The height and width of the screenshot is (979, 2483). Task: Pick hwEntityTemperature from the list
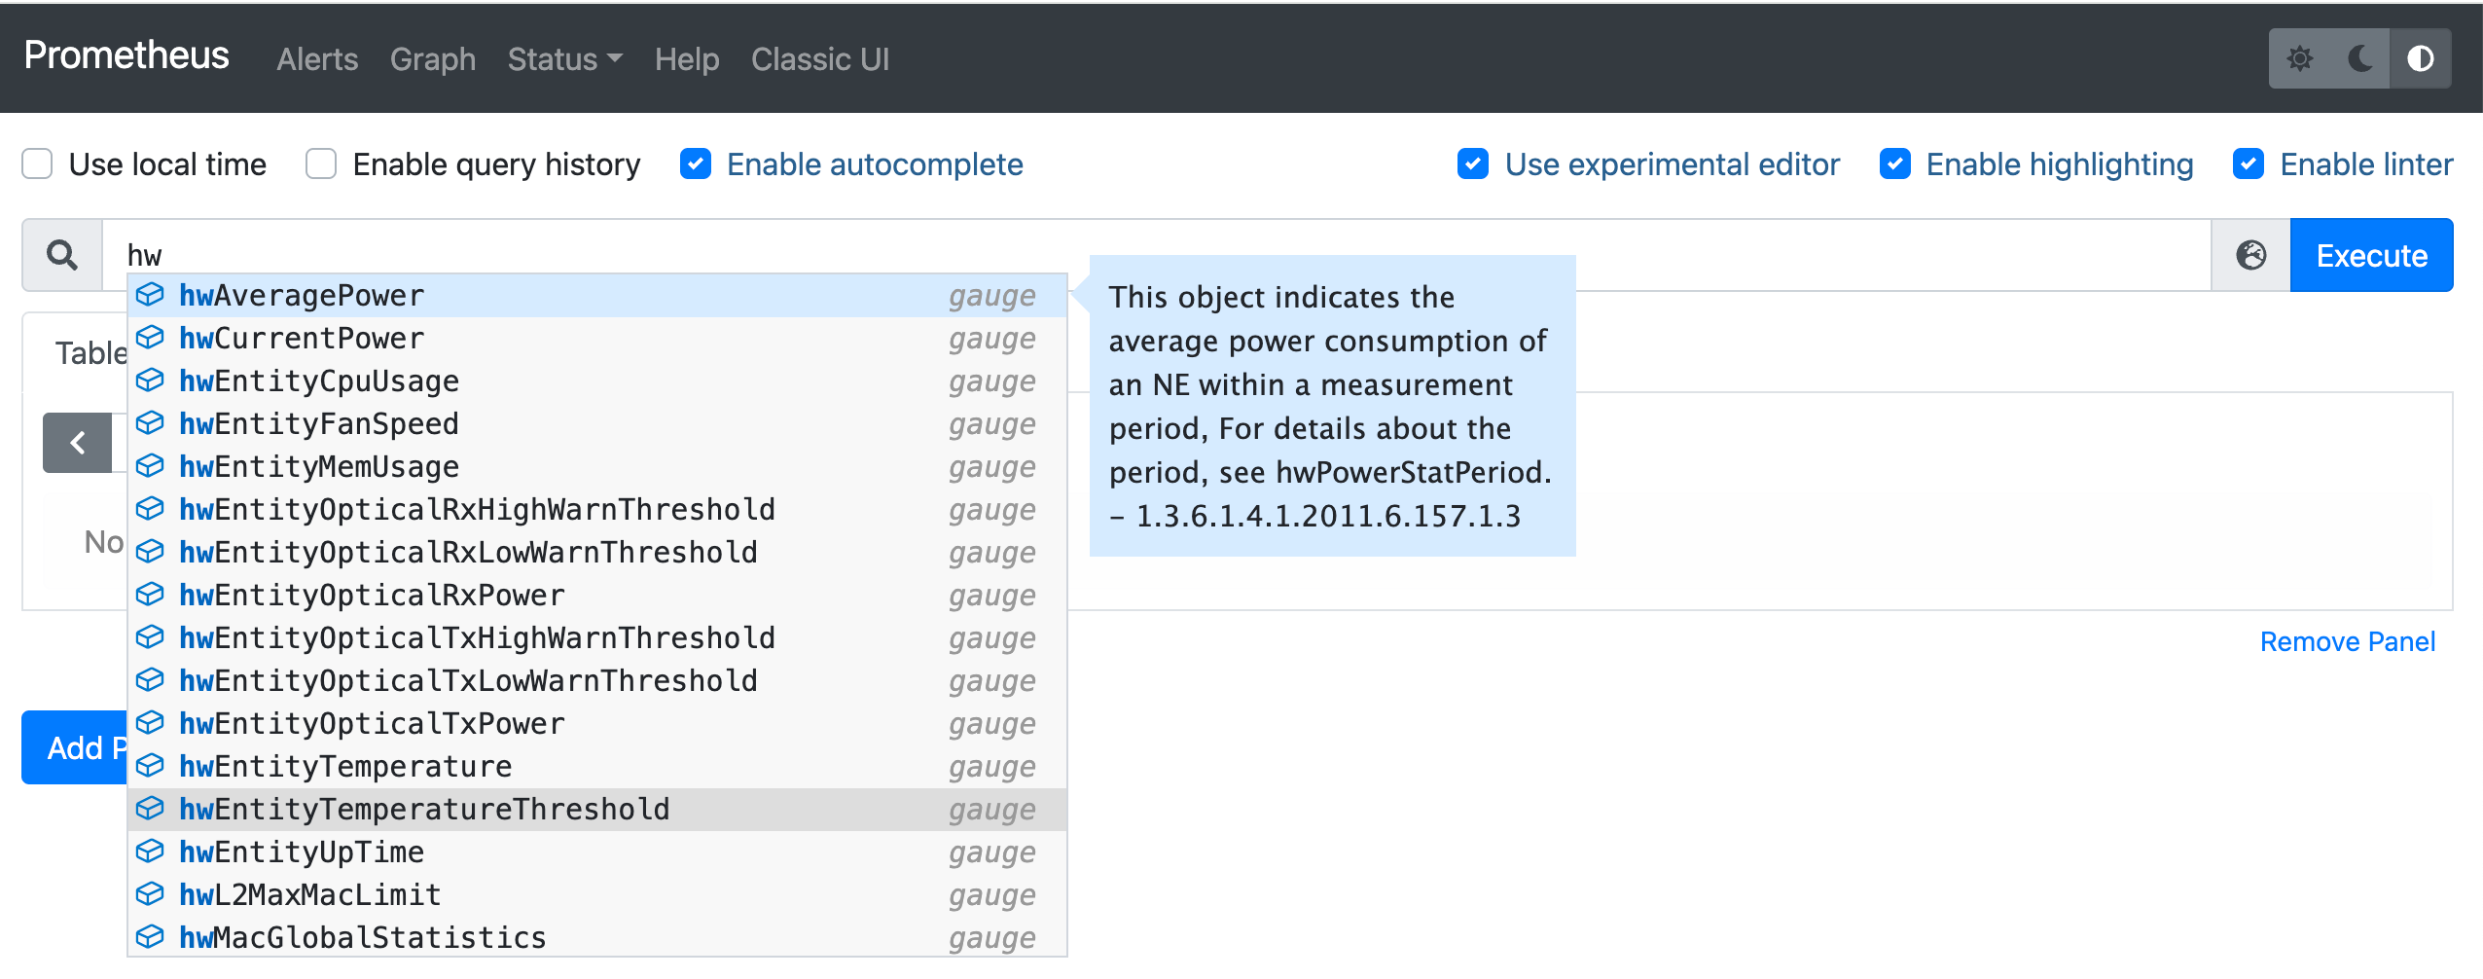(596, 766)
